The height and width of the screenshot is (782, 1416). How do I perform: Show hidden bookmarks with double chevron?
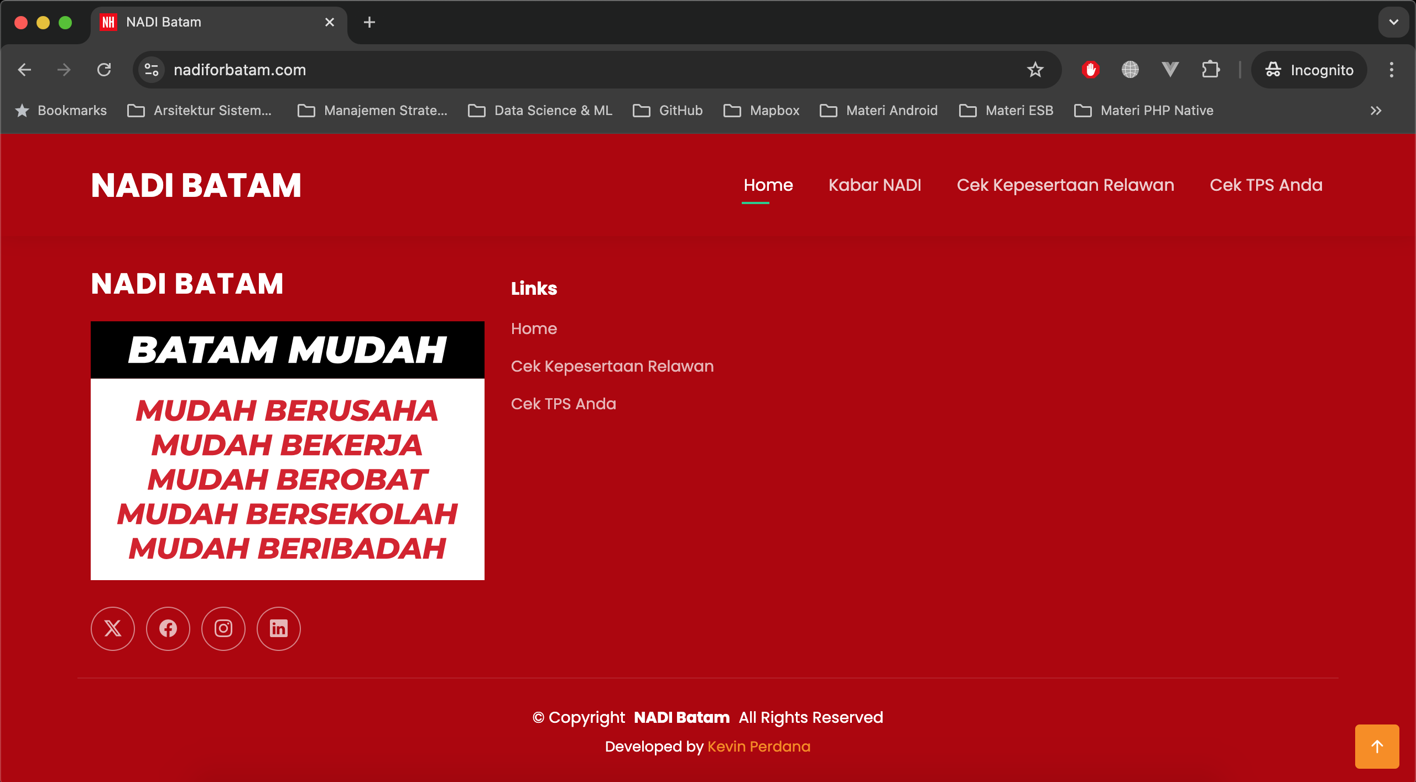[x=1376, y=111]
